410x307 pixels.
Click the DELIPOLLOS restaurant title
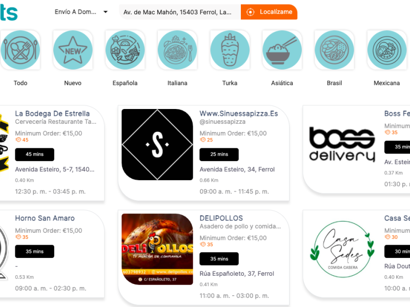(221, 218)
